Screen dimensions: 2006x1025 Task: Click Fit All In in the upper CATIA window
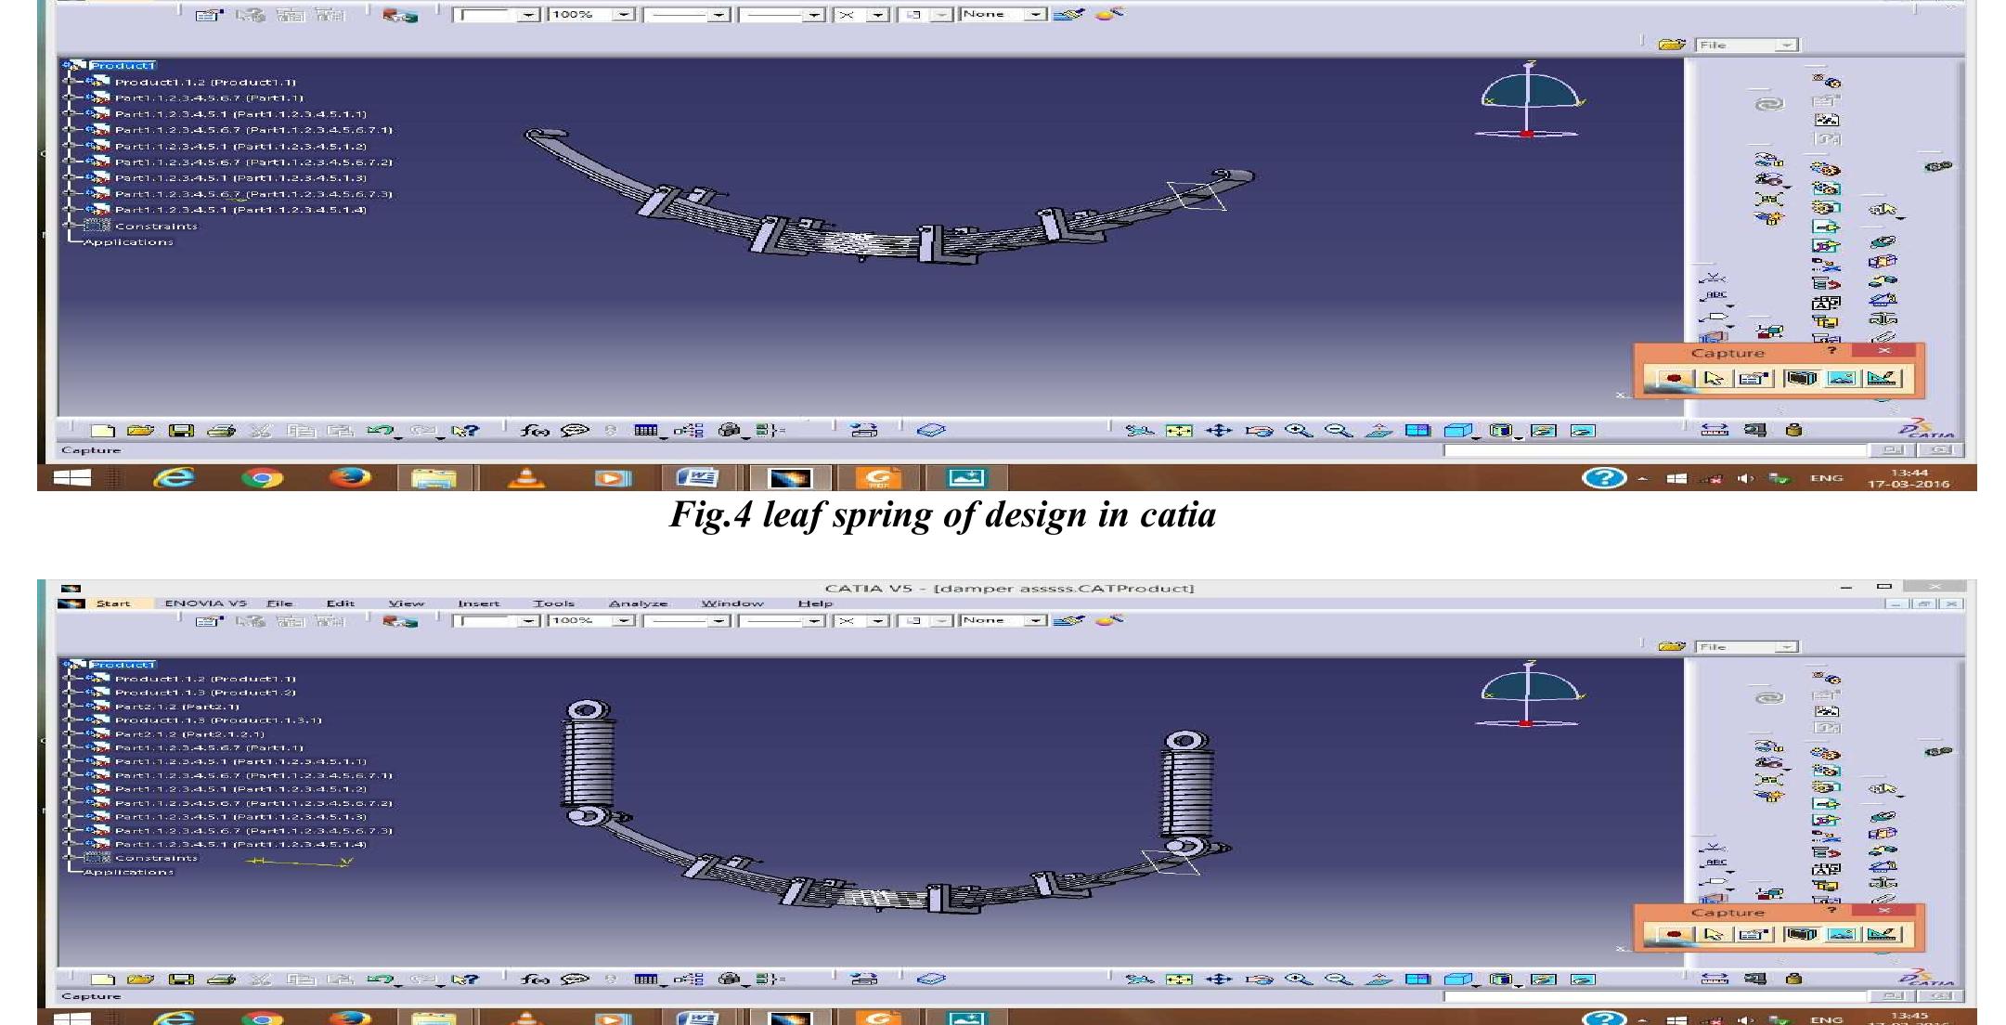[x=1179, y=431]
